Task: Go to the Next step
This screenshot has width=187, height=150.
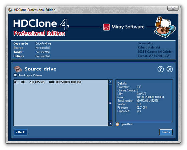Action: [x=166, y=132]
